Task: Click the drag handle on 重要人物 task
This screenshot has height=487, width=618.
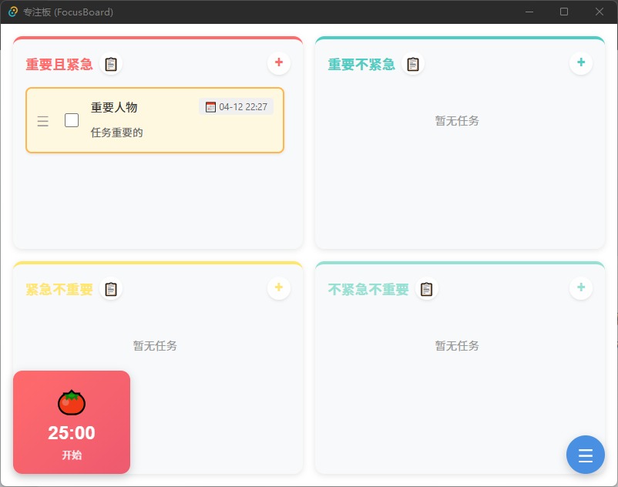Action: click(x=43, y=121)
